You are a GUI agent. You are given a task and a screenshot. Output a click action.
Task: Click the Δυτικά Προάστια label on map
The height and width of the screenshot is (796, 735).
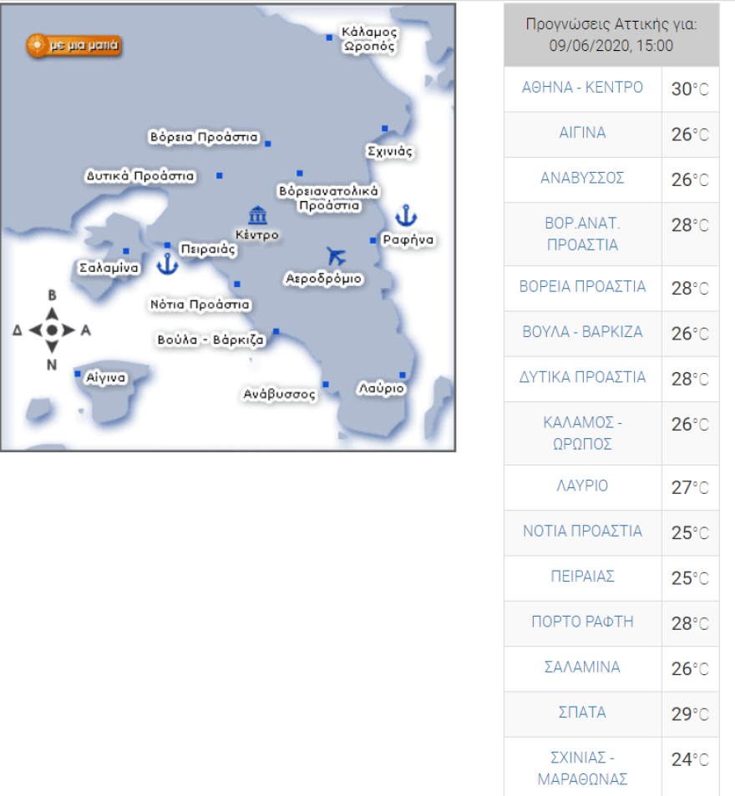(140, 176)
